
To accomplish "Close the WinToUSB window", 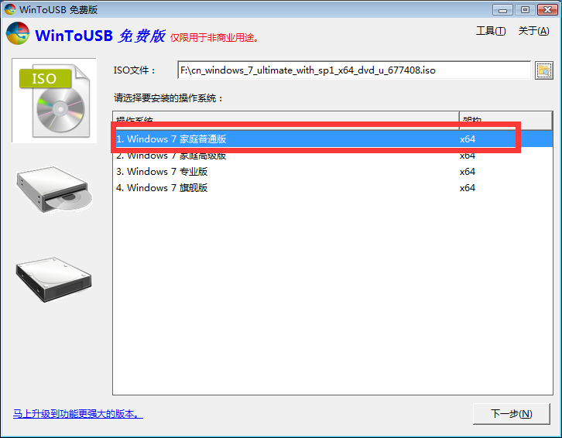I will [547, 10].
